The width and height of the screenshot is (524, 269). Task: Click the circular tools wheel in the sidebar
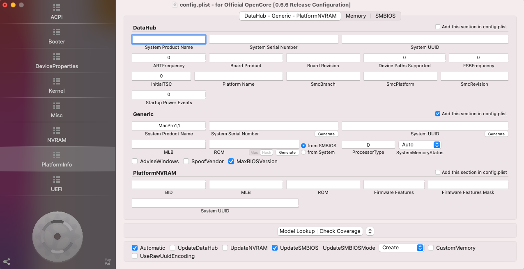(57, 236)
